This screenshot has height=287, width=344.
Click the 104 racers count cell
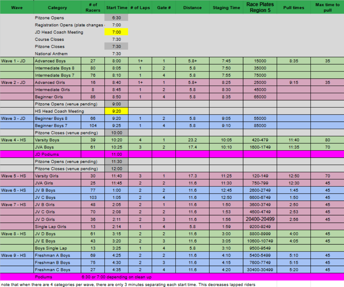[93, 126]
